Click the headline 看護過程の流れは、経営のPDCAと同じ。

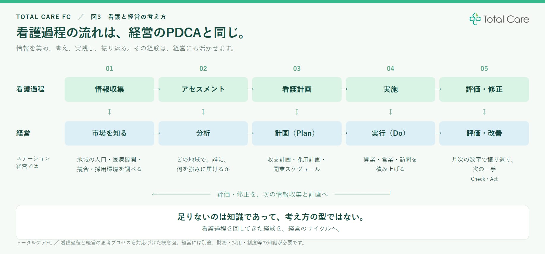click(131, 33)
